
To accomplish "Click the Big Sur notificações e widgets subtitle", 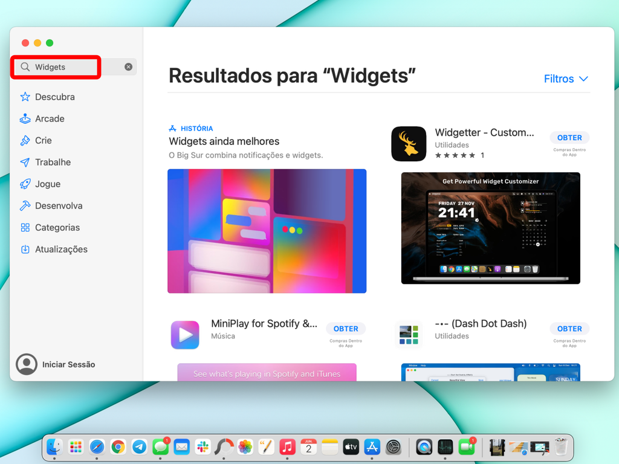I will click(246, 155).
